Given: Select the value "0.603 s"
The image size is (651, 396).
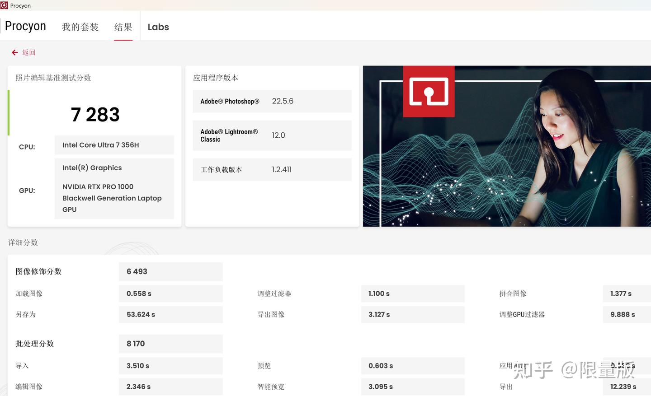Looking at the screenshot, I should 381,366.
